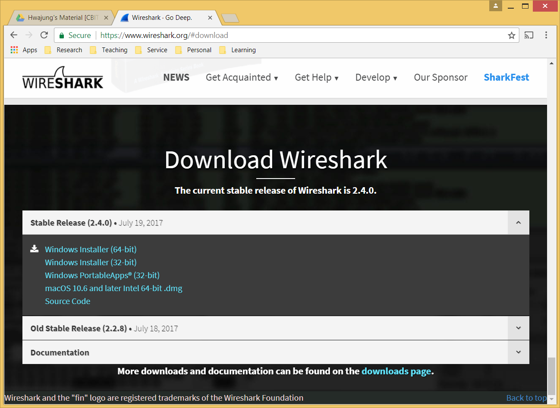Expand the Documentation section chevron
Viewport: 560px width, 408px height.
point(519,352)
